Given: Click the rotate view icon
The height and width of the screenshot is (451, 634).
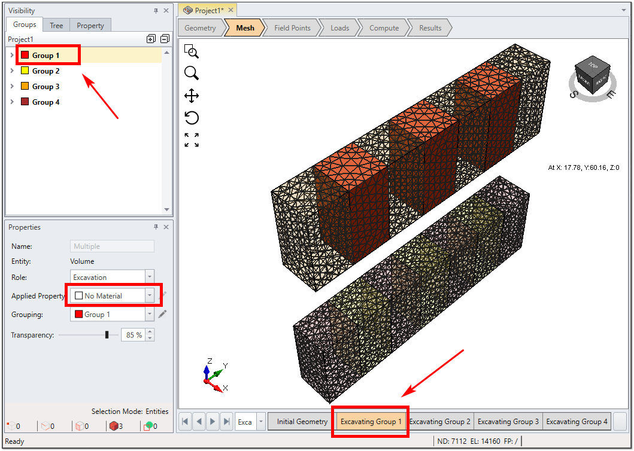Looking at the screenshot, I should coord(191,118).
